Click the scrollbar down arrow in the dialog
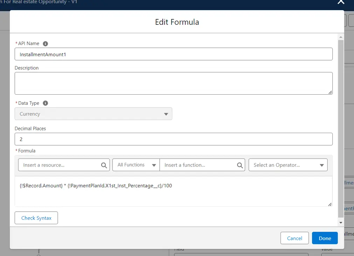 tap(340, 222)
